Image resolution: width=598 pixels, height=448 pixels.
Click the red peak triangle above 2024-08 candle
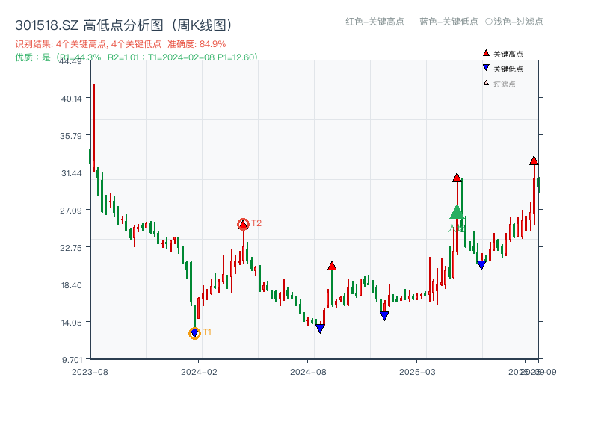pos(332,264)
